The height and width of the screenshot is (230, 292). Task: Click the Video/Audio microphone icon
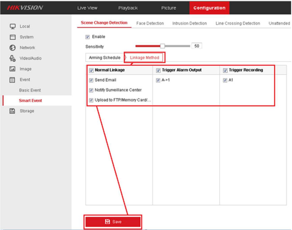[x=12, y=58]
